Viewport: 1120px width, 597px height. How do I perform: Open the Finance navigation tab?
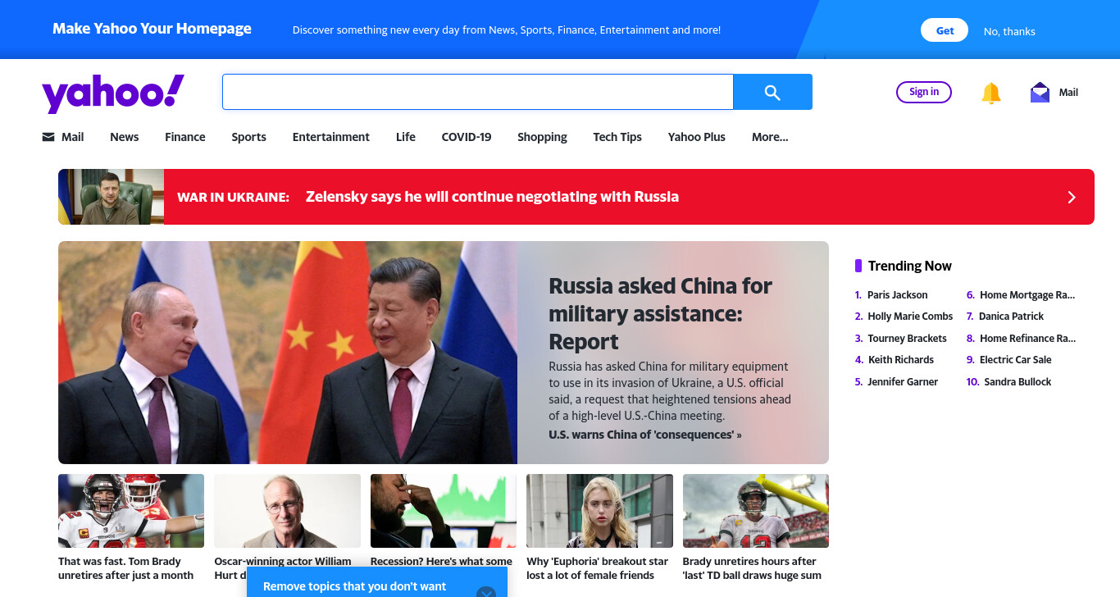pyautogui.click(x=185, y=137)
